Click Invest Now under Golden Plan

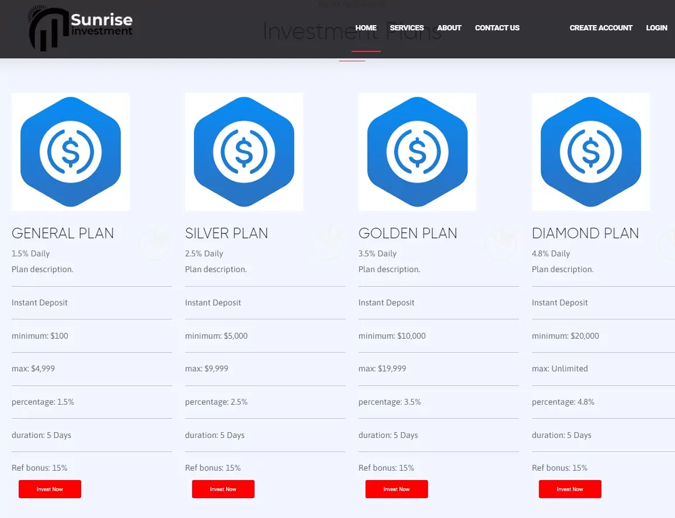[396, 489]
